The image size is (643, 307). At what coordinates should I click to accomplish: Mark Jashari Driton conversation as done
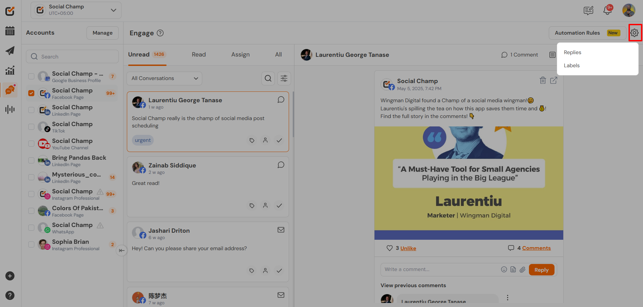click(279, 271)
